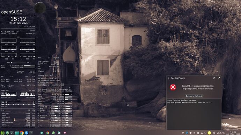241x135 pixels.
Task: Open the openSUSE application launcher
Action: [x=2, y=133]
